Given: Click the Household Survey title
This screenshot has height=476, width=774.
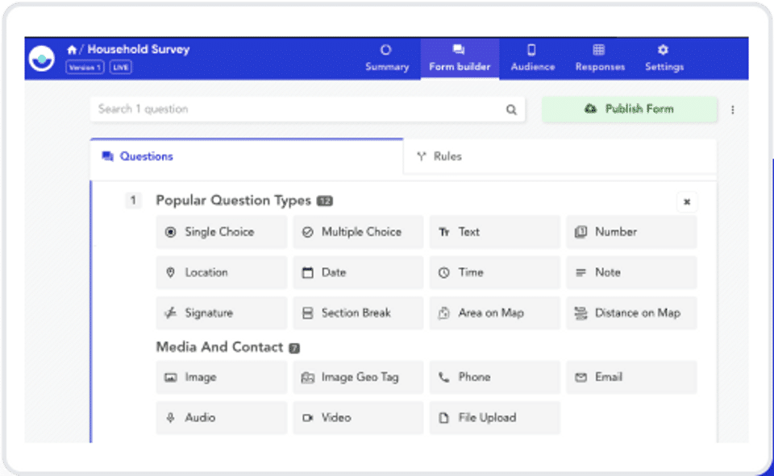Looking at the screenshot, I should pyautogui.click(x=138, y=49).
